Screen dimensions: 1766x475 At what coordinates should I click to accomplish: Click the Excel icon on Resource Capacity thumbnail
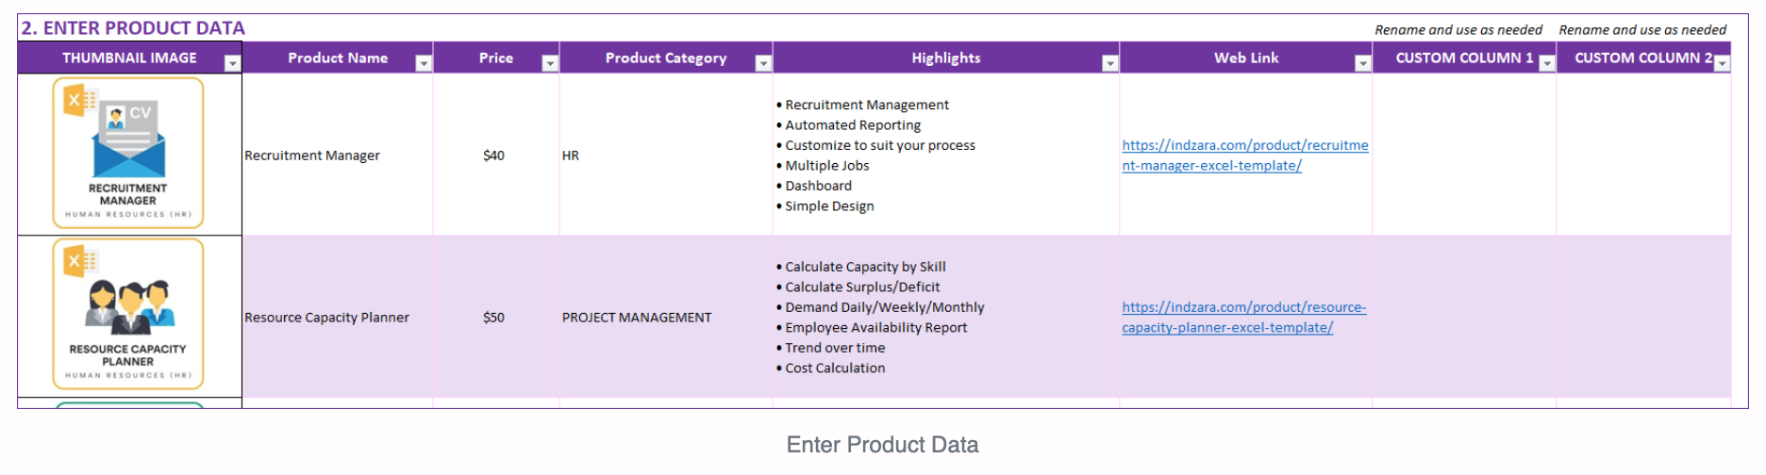80,261
